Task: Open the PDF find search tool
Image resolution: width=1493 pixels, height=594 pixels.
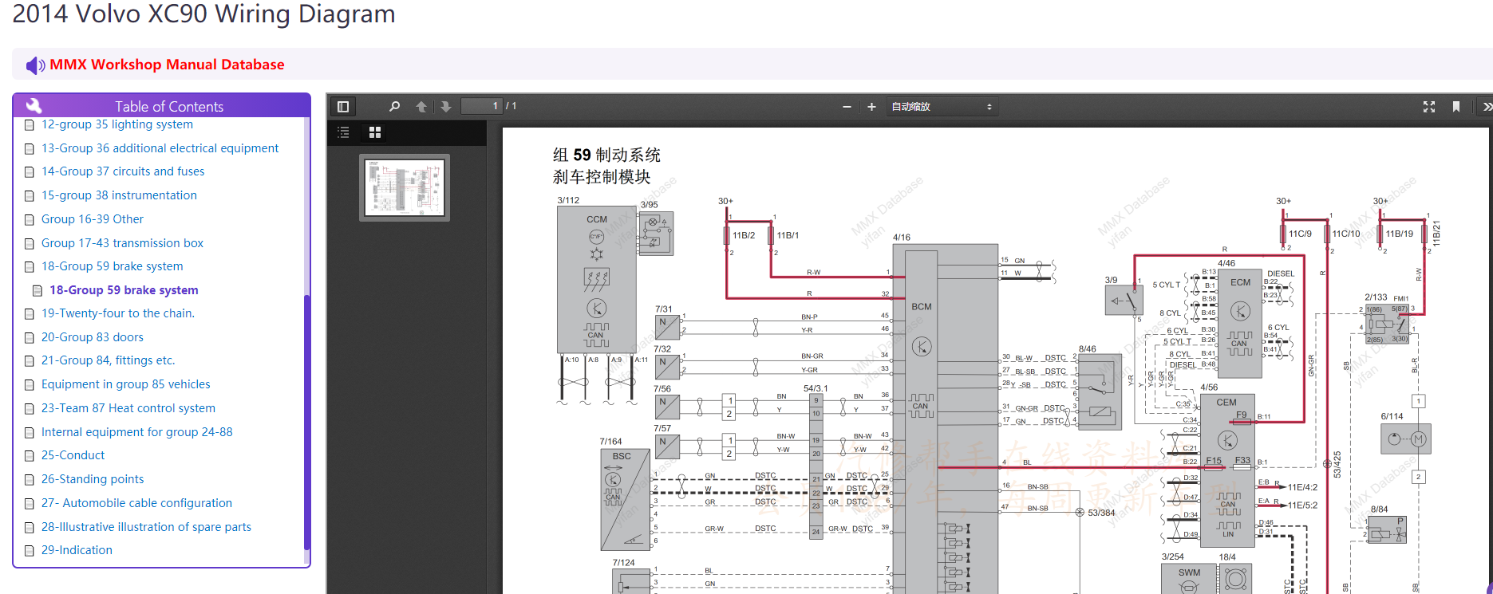Action: (394, 107)
